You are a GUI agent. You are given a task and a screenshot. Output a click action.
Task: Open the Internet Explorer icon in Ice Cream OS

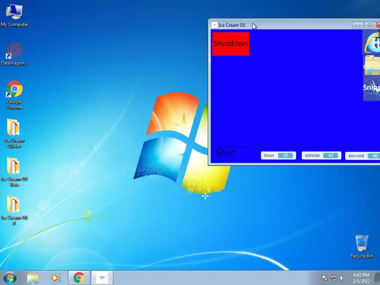tap(372, 42)
